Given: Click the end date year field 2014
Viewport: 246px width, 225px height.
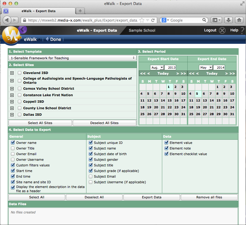Looking at the screenshot, I should (x=219, y=67).
